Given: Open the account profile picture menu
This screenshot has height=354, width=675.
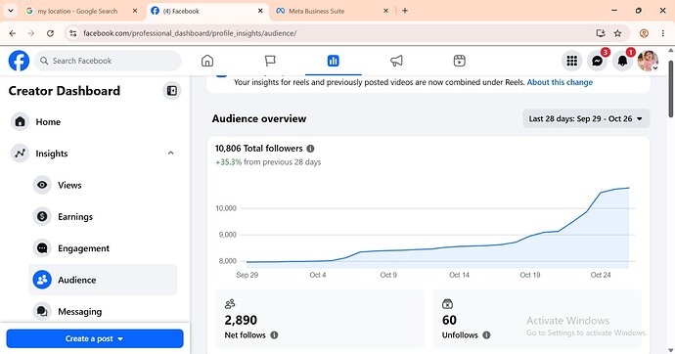Looking at the screenshot, I should coord(648,61).
